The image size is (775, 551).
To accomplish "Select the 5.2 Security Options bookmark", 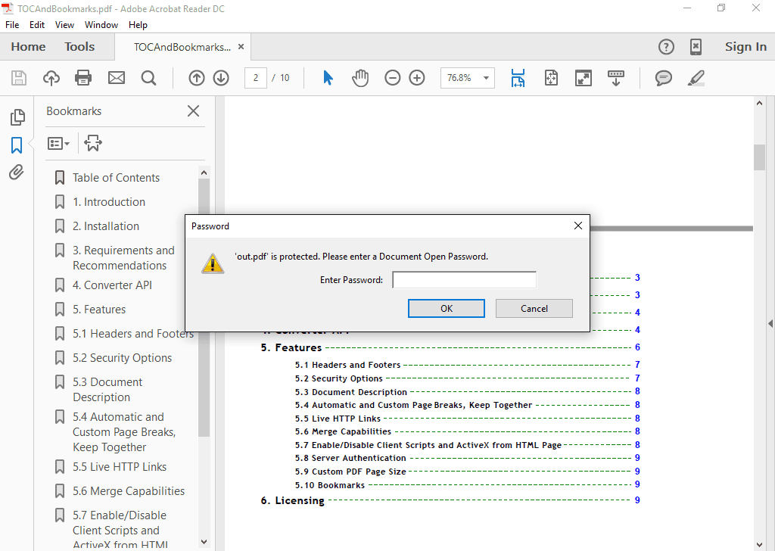I will tap(123, 358).
